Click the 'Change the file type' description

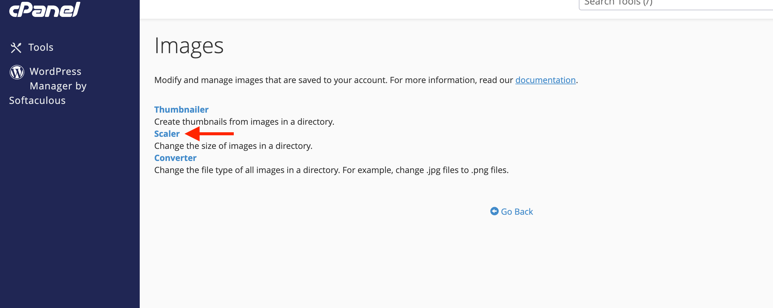[x=331, y=170]
